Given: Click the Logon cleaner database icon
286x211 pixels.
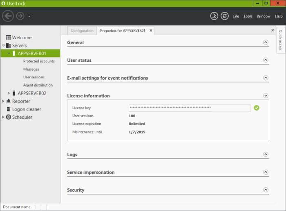Looking at the screenshot, I should (9, 109).
